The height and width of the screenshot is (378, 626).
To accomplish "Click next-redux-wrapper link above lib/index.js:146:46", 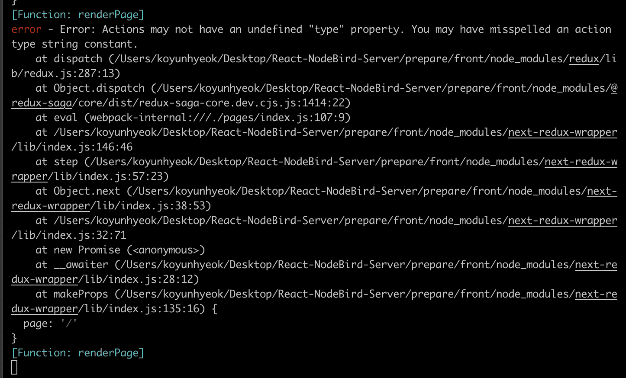I will (562, 132).
